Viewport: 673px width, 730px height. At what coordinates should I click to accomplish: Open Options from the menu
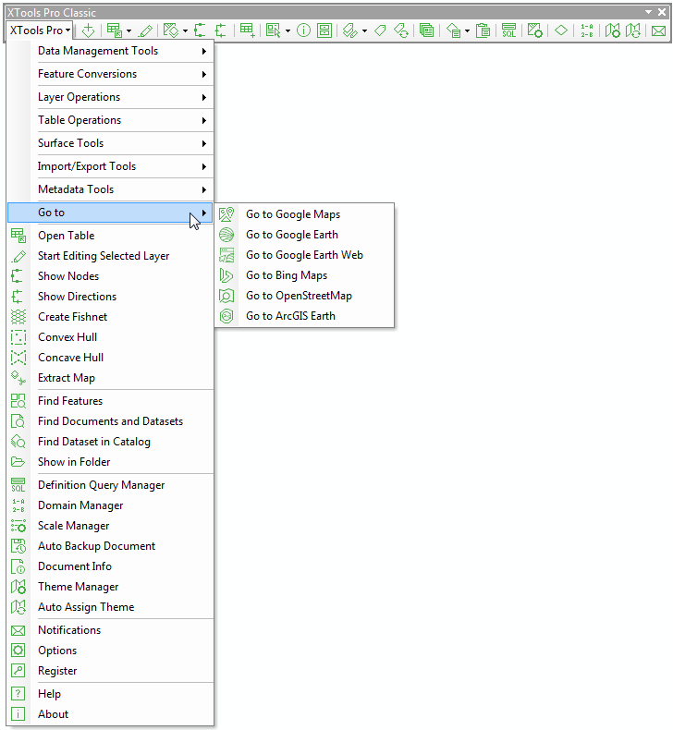click(110, 651)
